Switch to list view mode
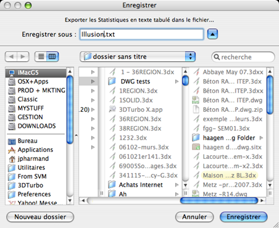 coord(41,56)
